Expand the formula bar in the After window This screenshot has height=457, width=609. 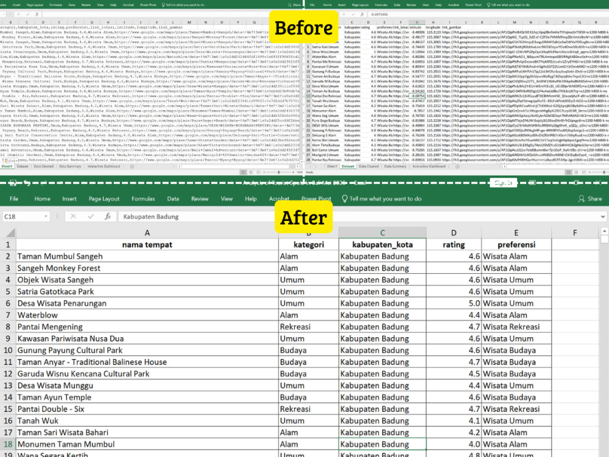(603, 217)
